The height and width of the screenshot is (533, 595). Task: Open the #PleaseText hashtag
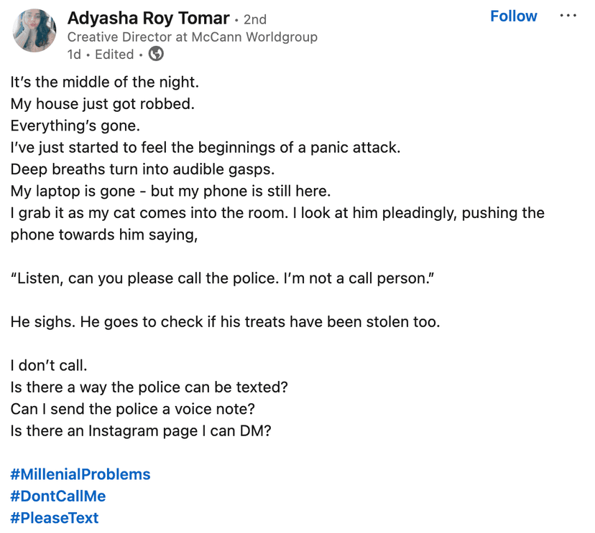(55, 517)
